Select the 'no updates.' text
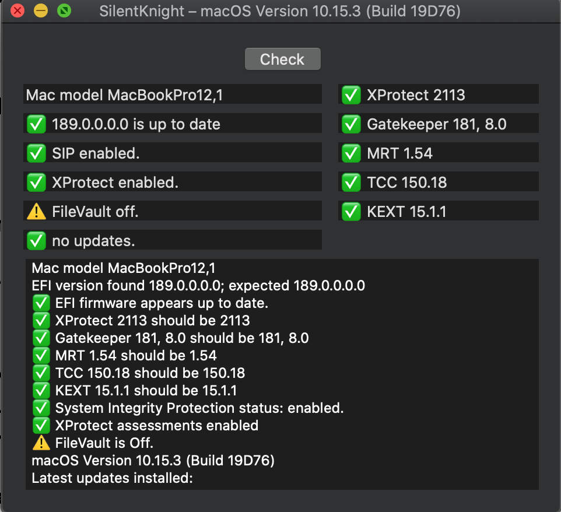Viewport: 561px width, 512px height. point(93,241)
